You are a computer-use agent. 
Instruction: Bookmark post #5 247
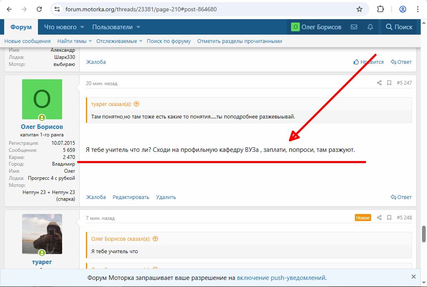click(389, 83)
